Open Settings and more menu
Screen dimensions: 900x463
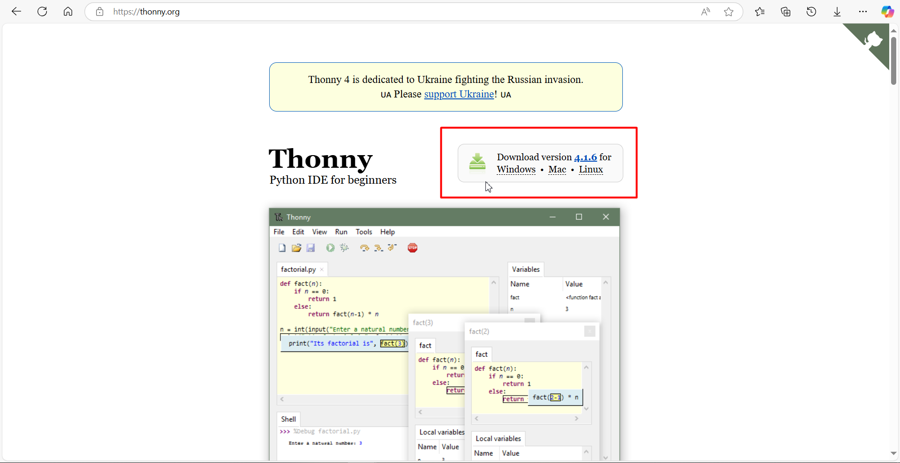pyautogui.click(x=863, y=12)
